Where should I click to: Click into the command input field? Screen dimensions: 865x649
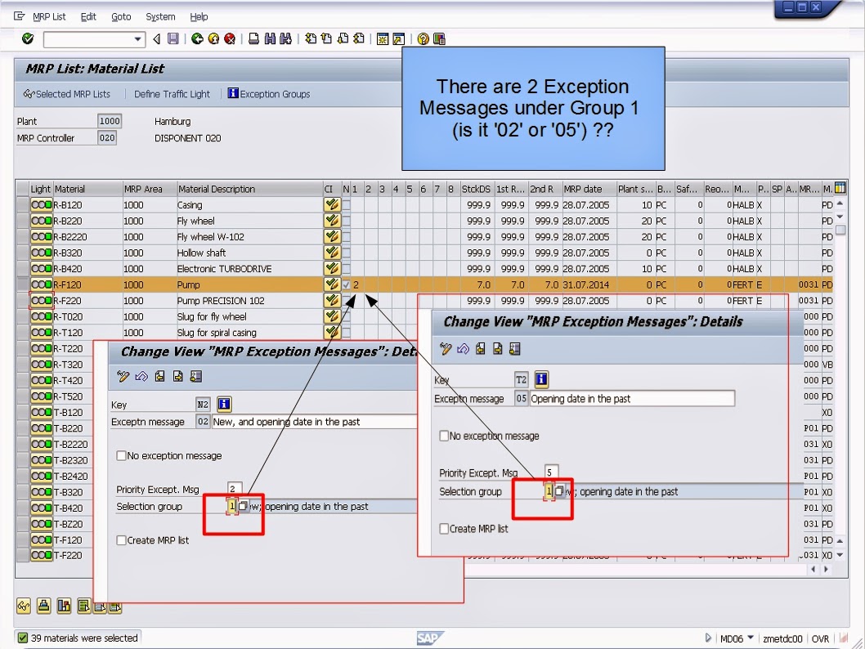tap(88, 39)
